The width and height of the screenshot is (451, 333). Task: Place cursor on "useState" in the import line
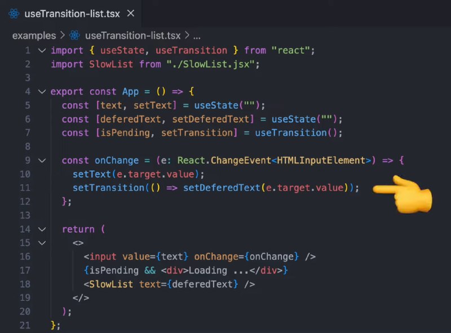(x=122, y=50)
